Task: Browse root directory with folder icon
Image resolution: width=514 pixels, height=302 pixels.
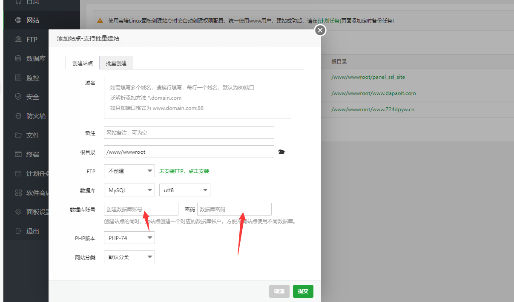Action: click(x=281, y=152)
